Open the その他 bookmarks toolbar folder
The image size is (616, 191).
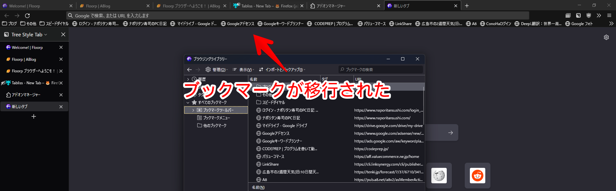28,23
